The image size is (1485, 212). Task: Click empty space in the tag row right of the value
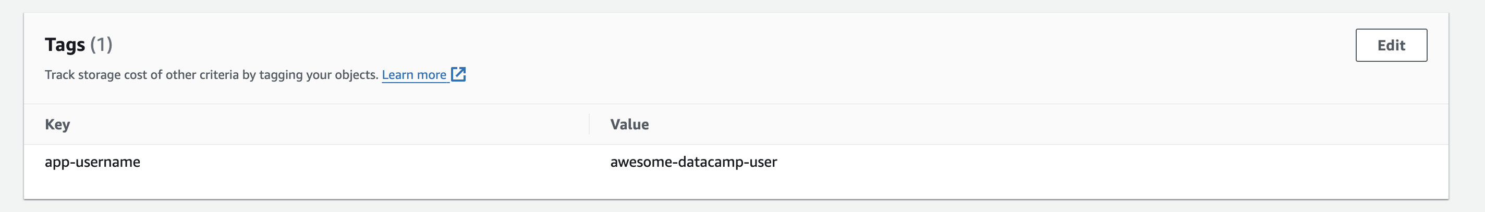[x=1096, y=162]
